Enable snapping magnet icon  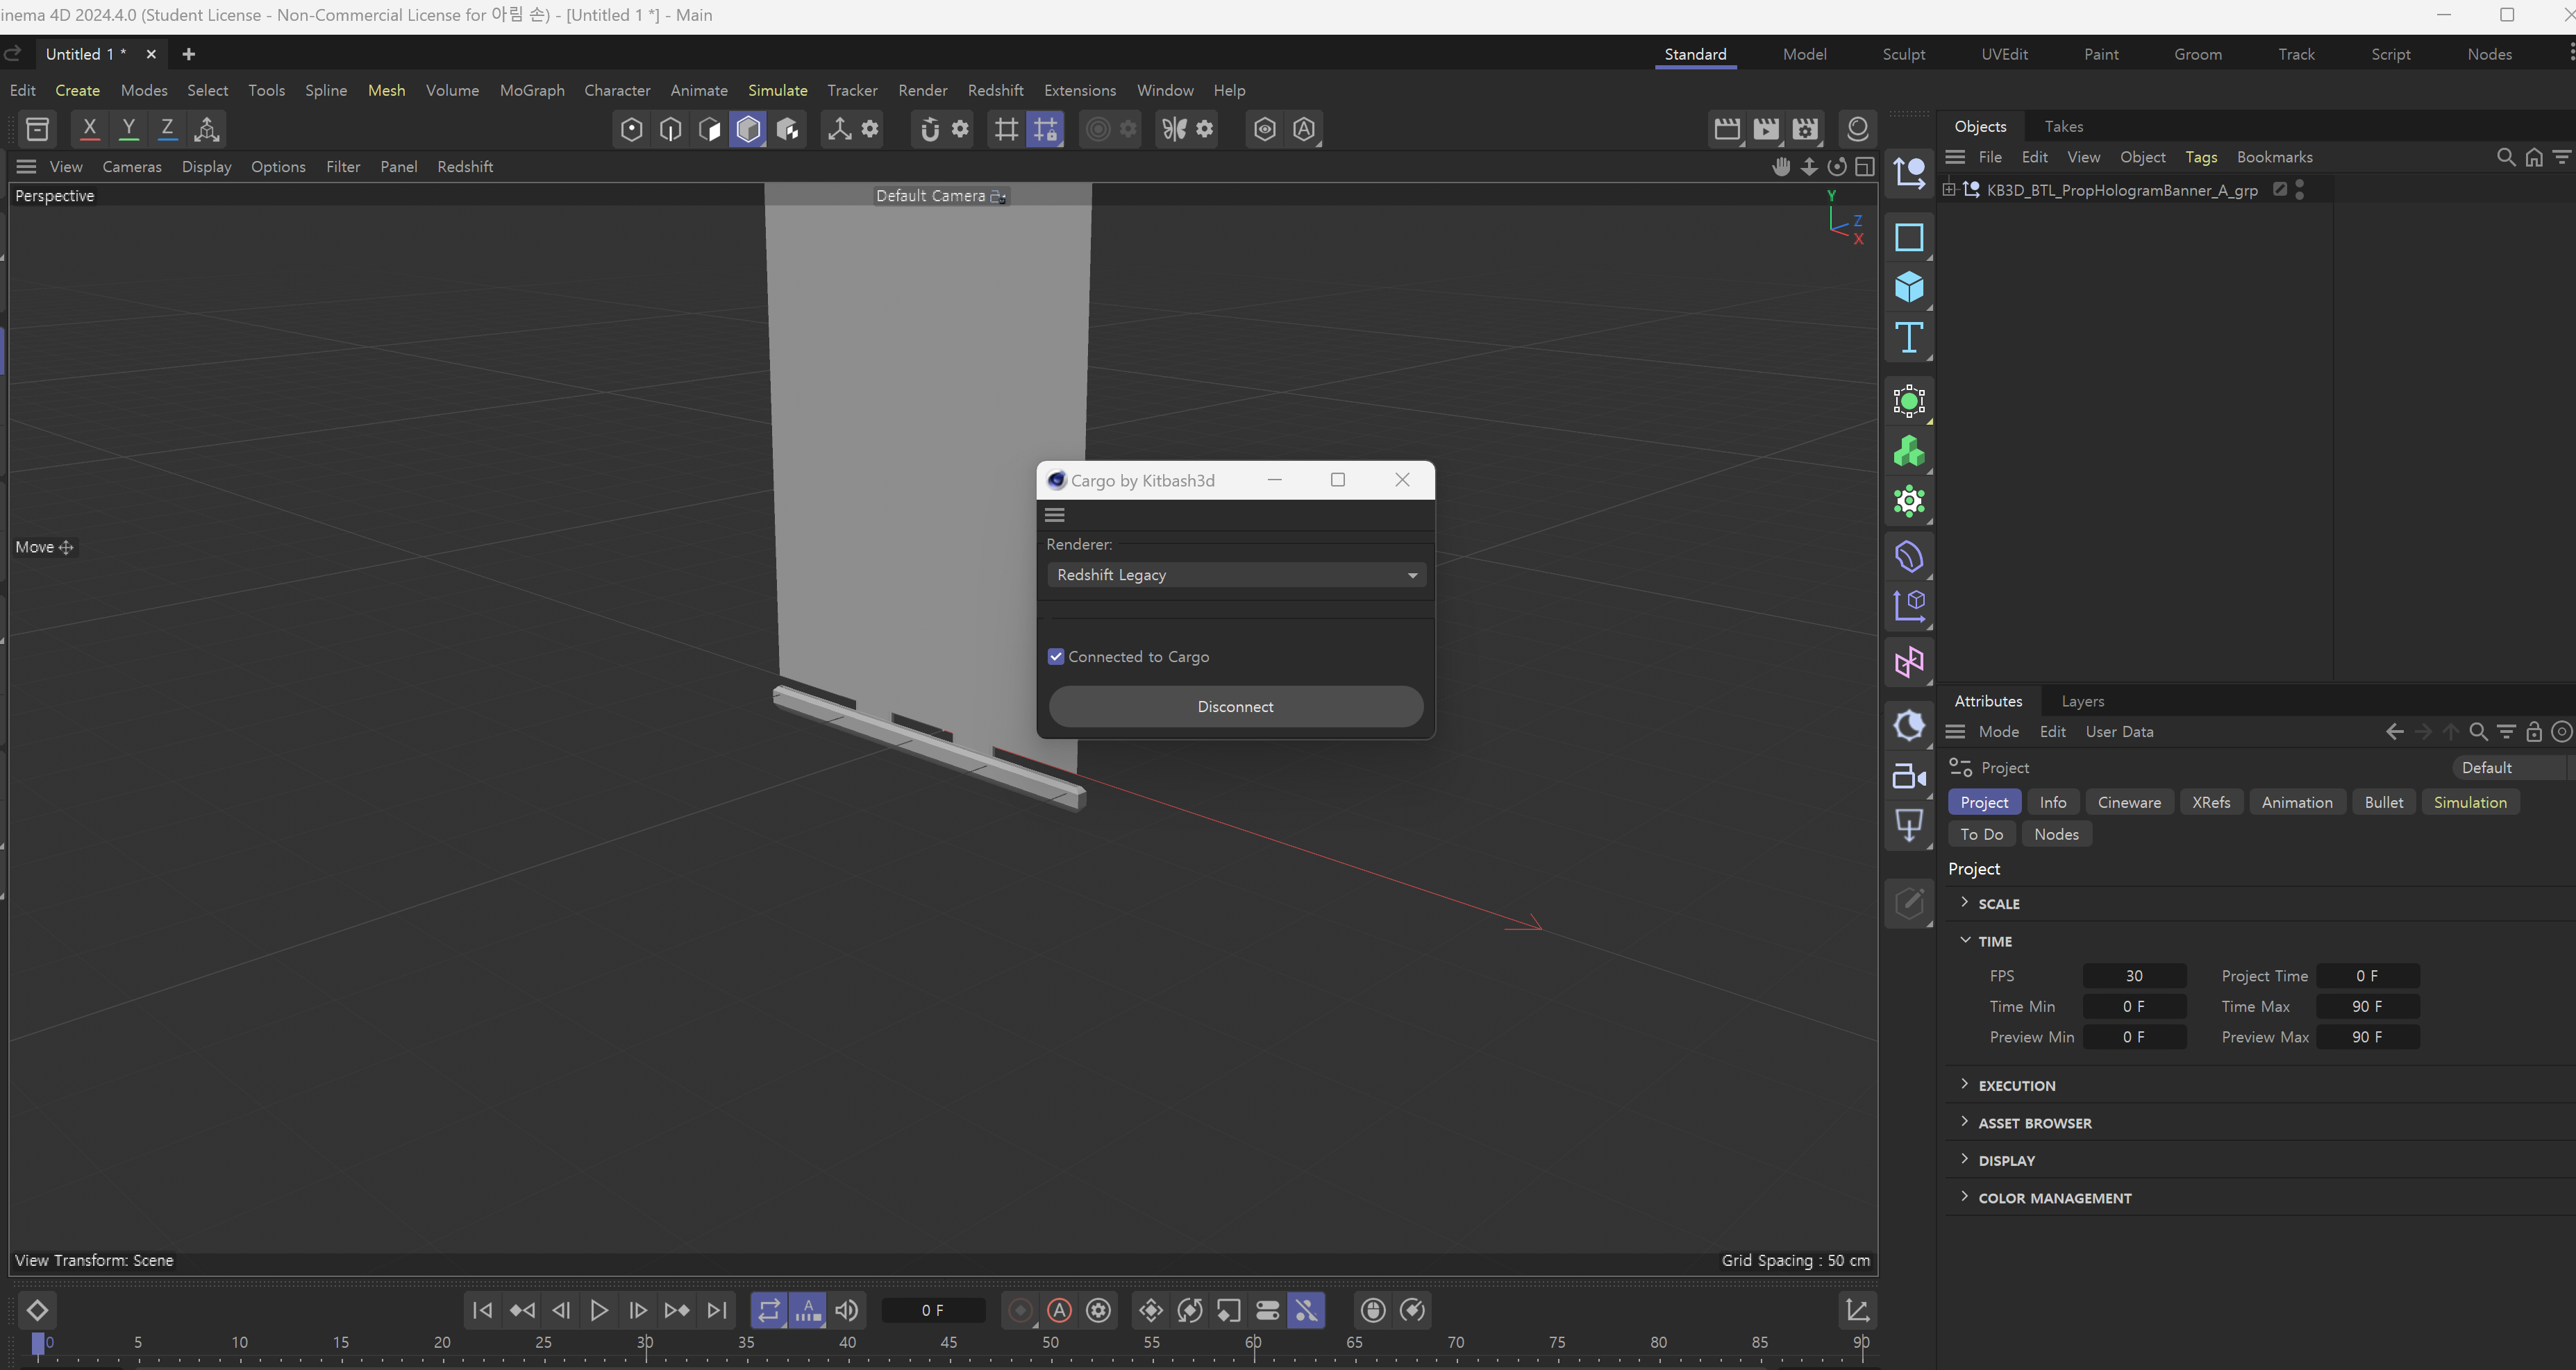tap(930, 129)
